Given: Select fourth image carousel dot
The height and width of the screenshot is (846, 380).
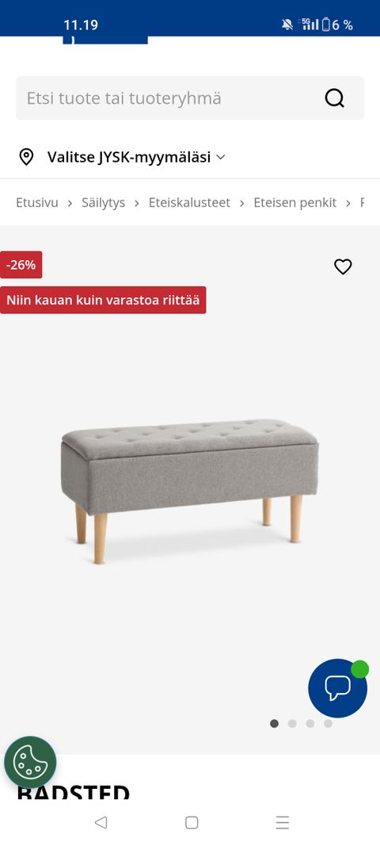Looking at the screenshot, I should 328,724.
